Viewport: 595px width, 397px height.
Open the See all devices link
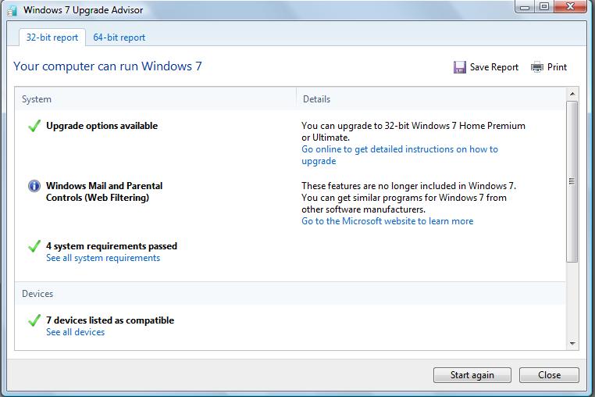coord(76,332)
